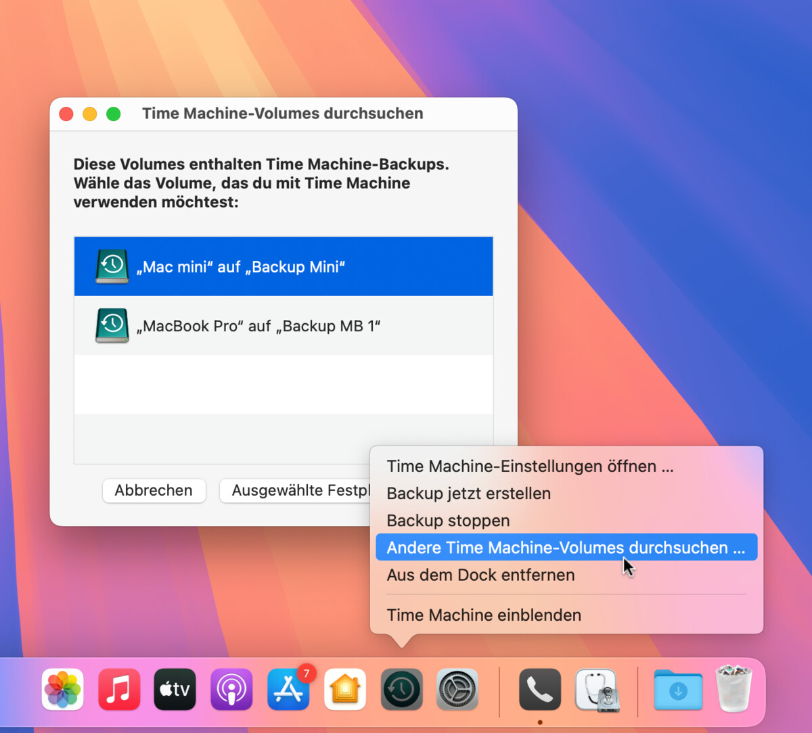The height and width of the screenshot is (733, 812).
Task: Open the Trash
Action: point(735,689)
